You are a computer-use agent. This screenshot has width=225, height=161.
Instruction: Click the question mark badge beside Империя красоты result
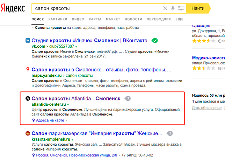click(169, 133)
